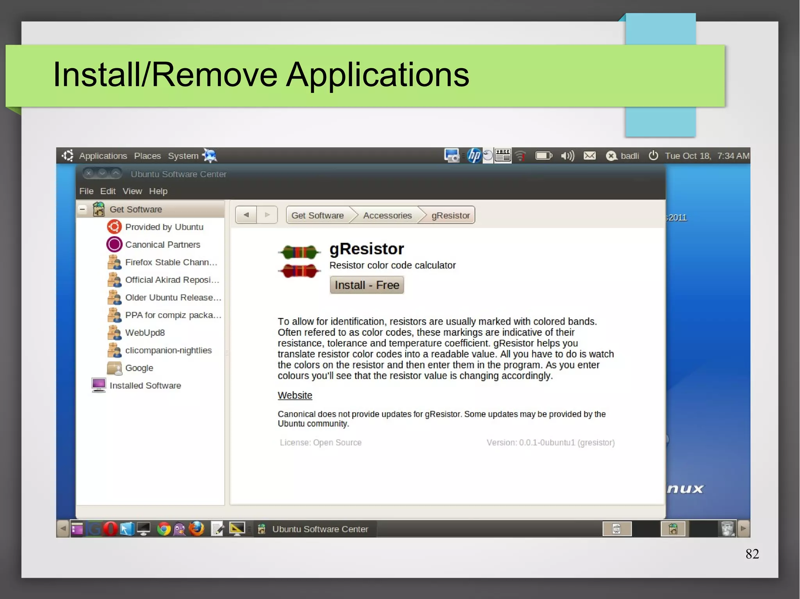This screenshot has height=599, width=800.
Task: Click the clock showing Tue Oct 18
Action: (707, 156)
